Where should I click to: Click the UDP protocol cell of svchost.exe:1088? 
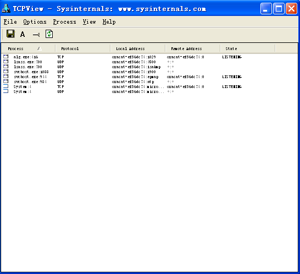click(x=60, y=72)
